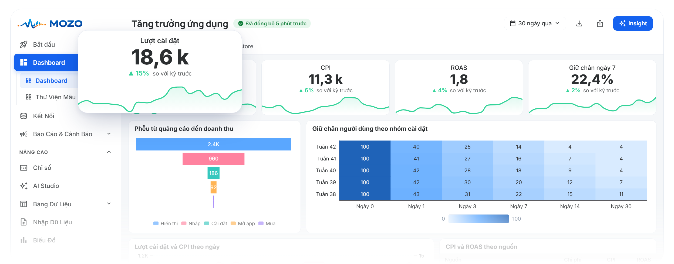The image size is (674, 264).
Task: Click the Giữ chân ngày 7 card
Action: 592,88
